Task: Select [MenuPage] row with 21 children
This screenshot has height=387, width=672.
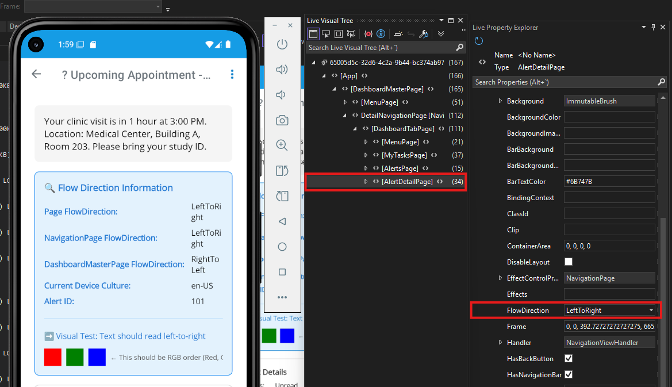Action: 400,142
